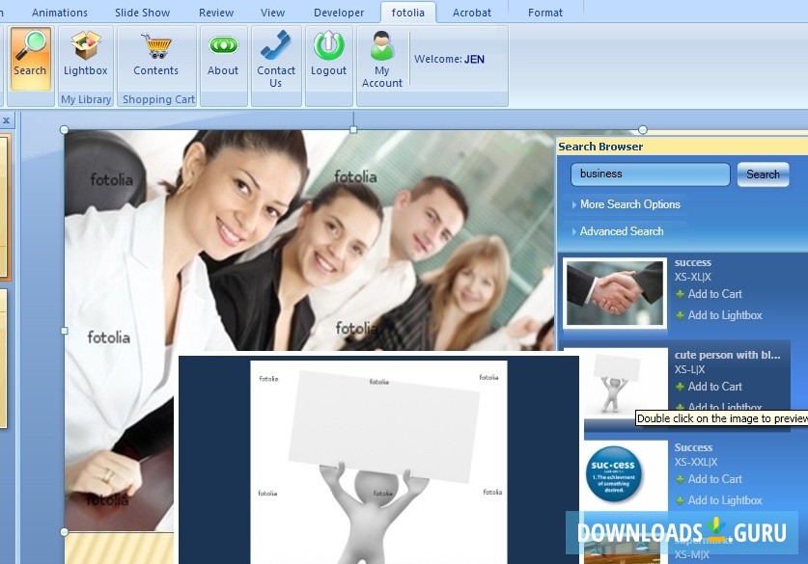Viewport: 808px width, 564px height.
Task: Click the Logout icon
Action: (328, 44)
